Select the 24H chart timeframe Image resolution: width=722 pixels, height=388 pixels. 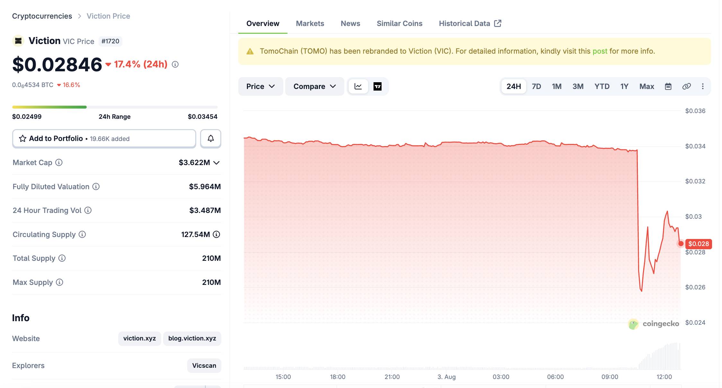514,86
